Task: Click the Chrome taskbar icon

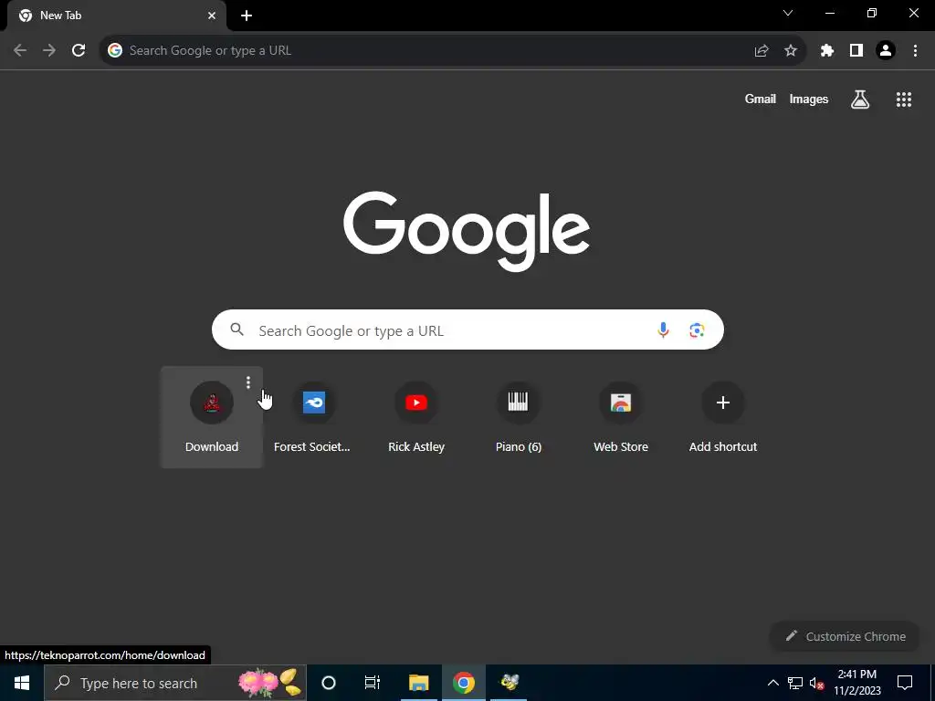Action: coord(463,683)
